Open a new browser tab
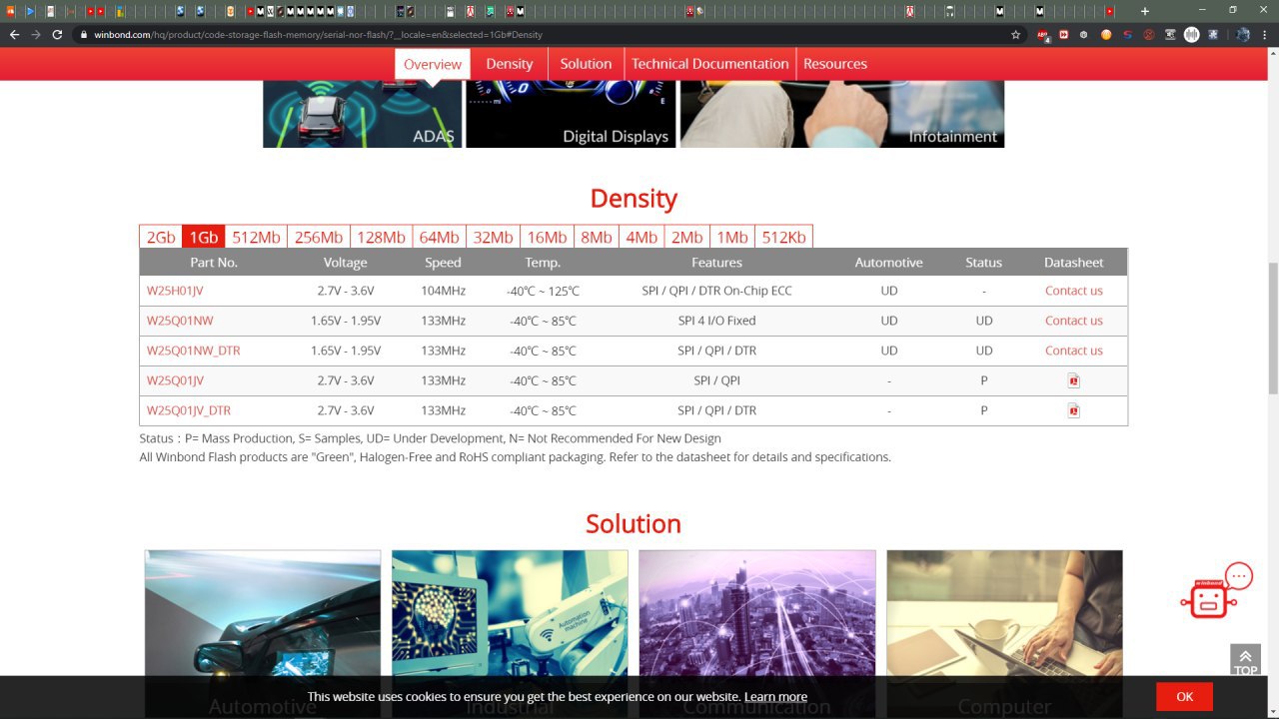1279x719 pixels. pyautogui.click(x=1145, y=11)
